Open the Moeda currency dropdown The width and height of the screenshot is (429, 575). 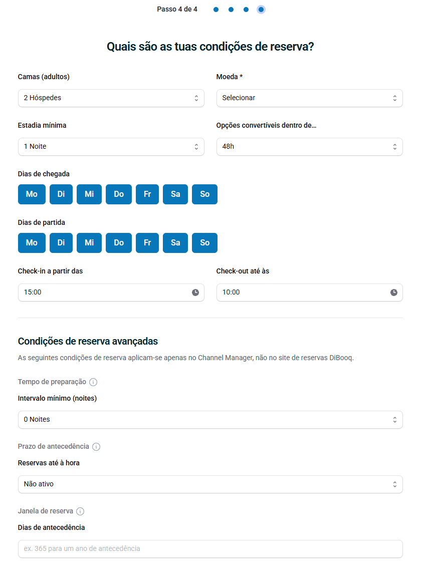[309, 98]
